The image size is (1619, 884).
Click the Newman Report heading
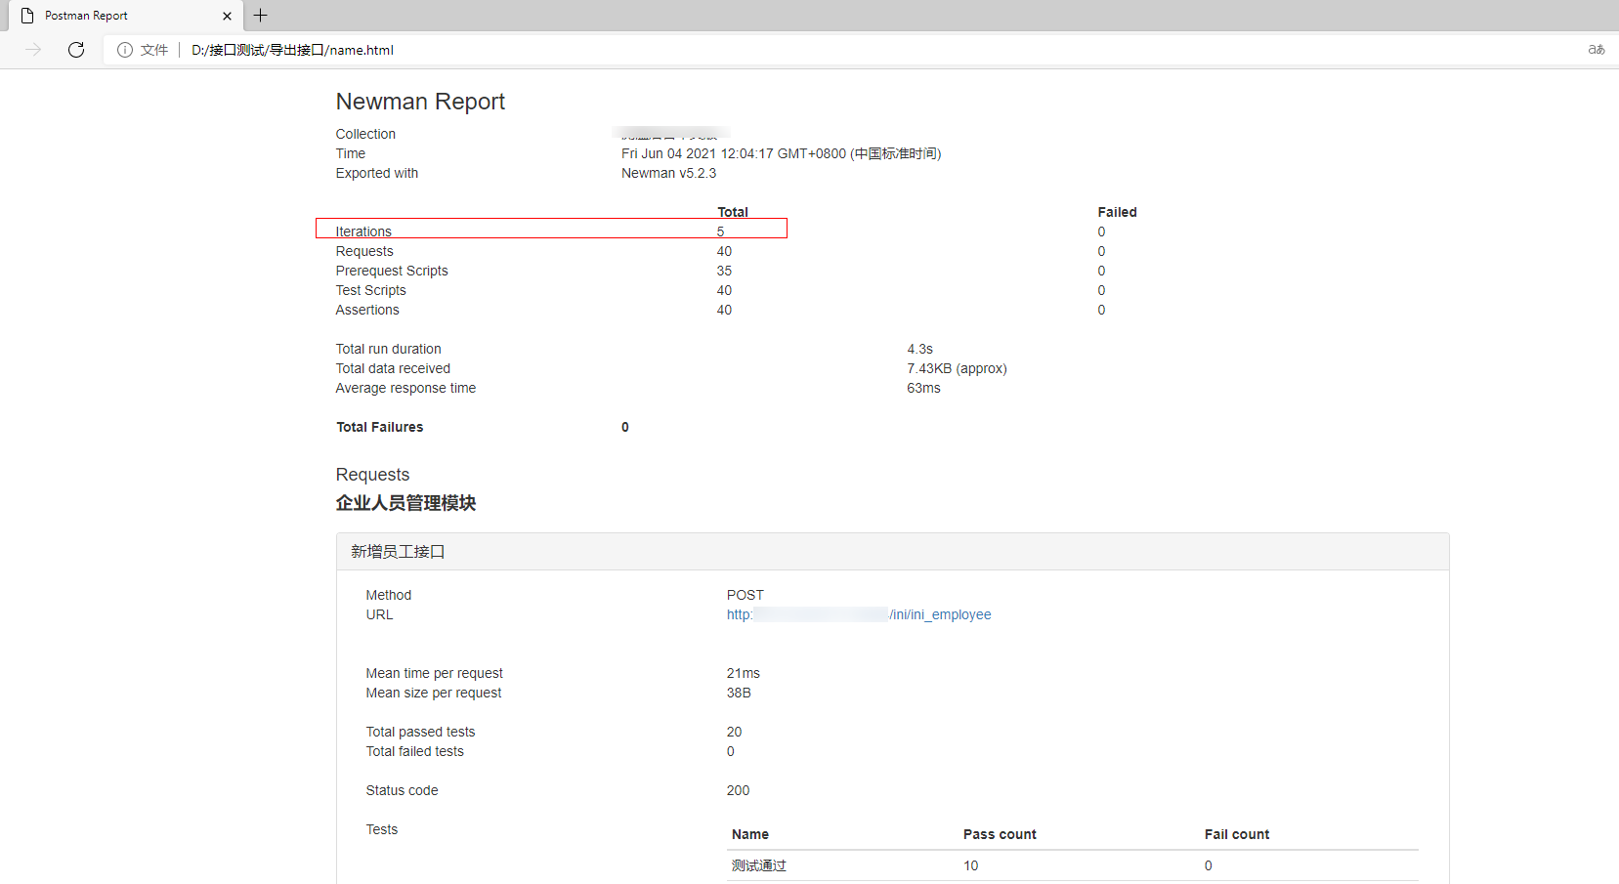[x=420, y=102]
